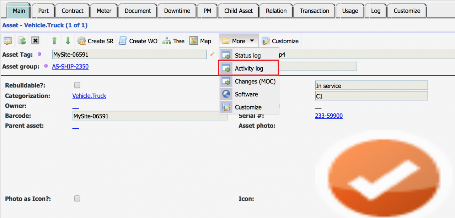Click the heading Asset - Vehicle.Truck (1 of 1)

tap(45, 25)
